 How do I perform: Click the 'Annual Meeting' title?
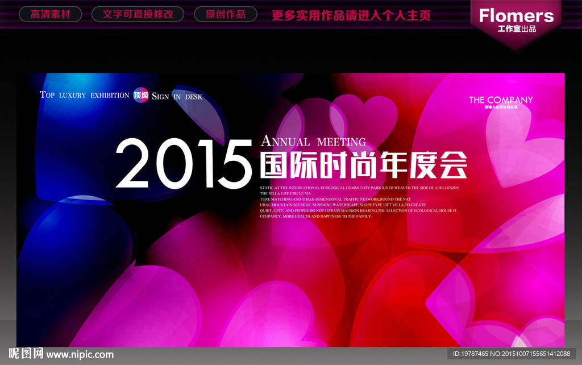coord(313,141)
